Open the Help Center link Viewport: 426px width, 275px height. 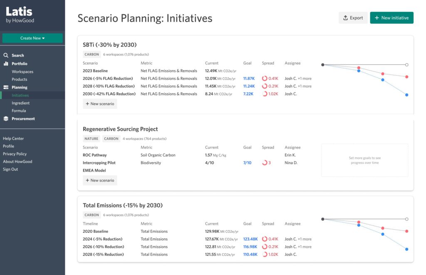pos(13,139)
